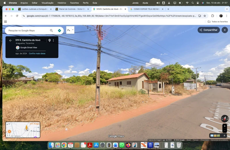Viewport: 230px width, 150px height.
Task: Click the Google Maps search magnifier icon
Action: 51,31
